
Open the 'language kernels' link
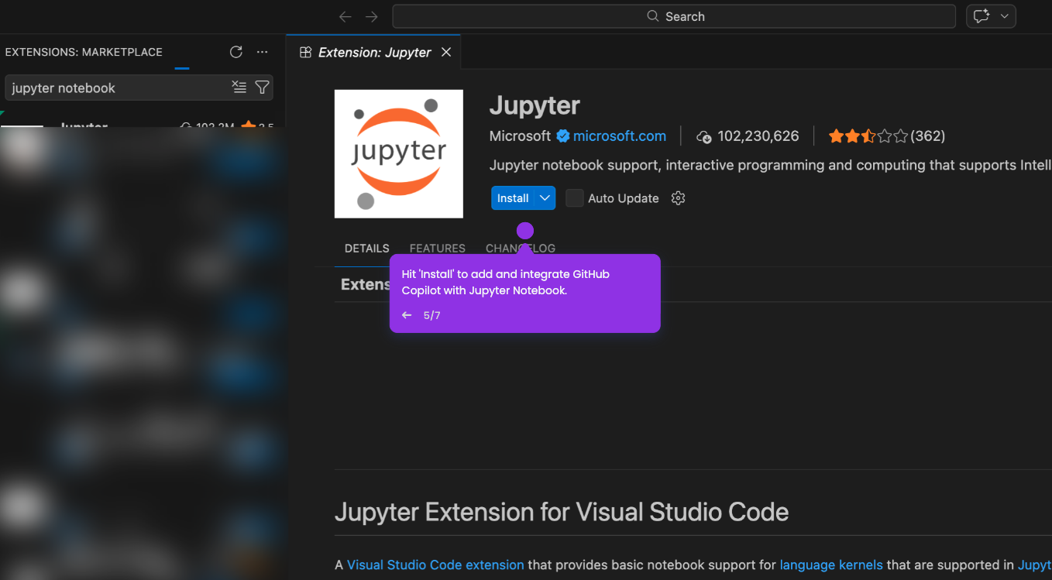831,565
